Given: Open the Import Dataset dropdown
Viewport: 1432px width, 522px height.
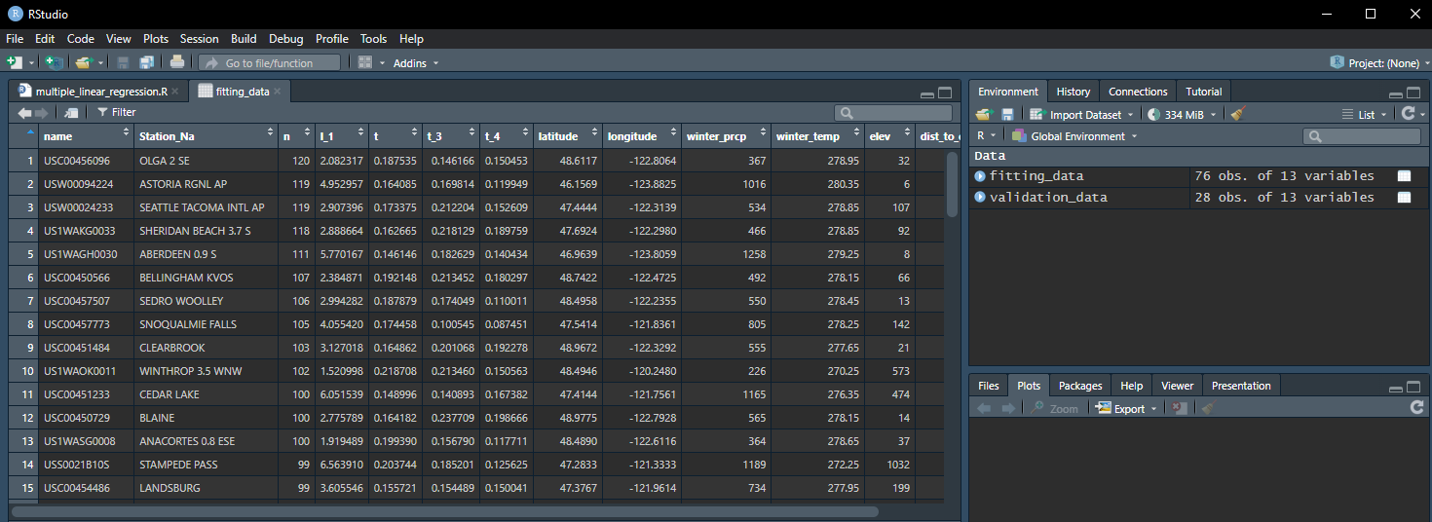Looking at the screenshot, I should click(1080, 114).
